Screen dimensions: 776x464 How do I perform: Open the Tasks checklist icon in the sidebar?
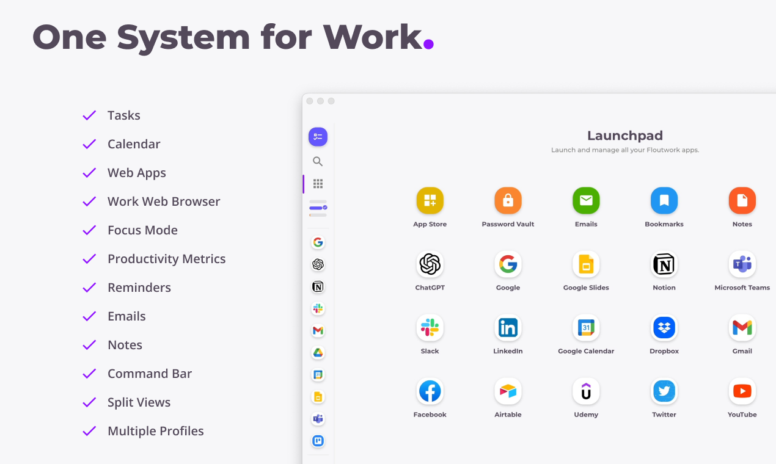tap(318, 137)
